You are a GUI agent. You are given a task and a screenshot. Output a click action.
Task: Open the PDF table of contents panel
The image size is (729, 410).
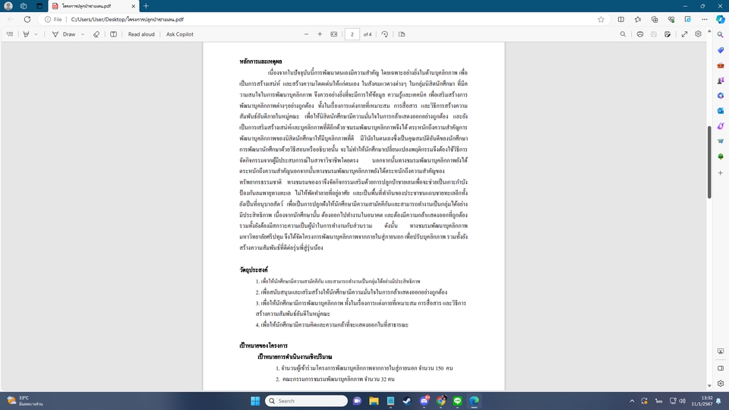pos(10,34)
